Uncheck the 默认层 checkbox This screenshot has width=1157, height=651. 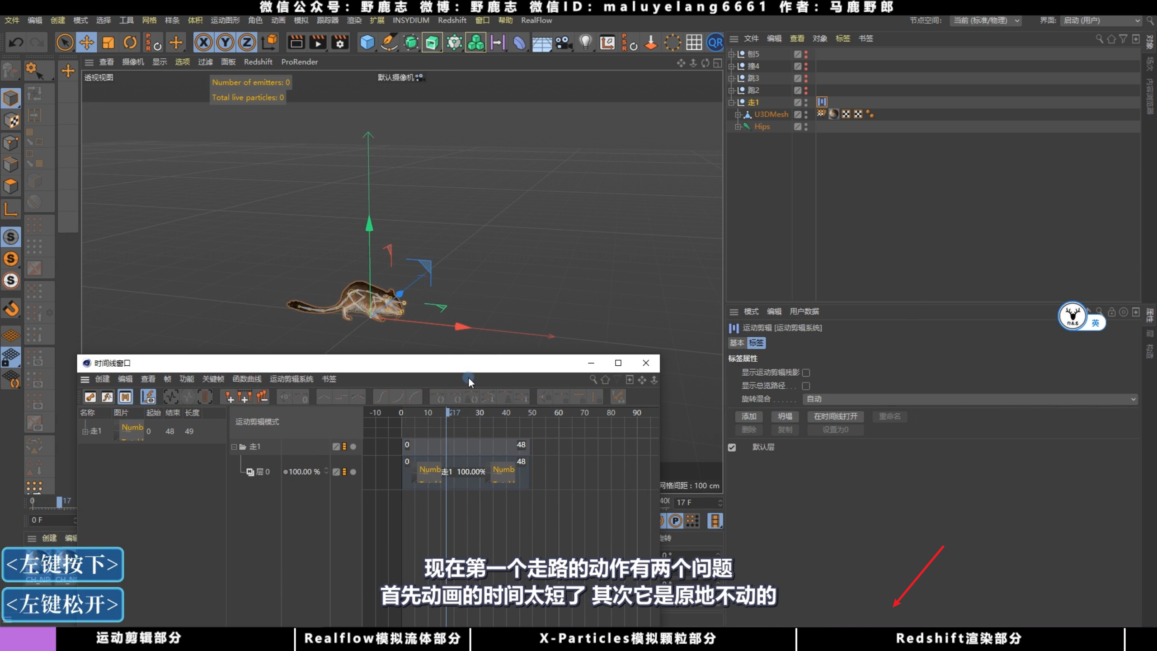732,447
